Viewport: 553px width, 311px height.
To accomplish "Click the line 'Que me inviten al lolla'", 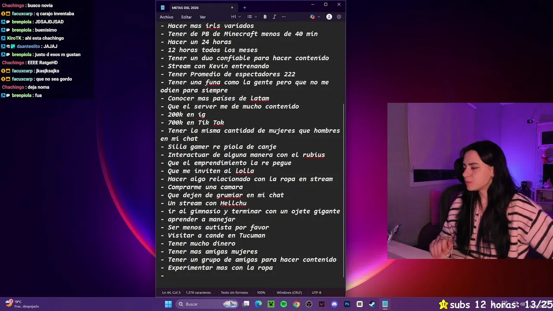I will [x=211, y=171].
